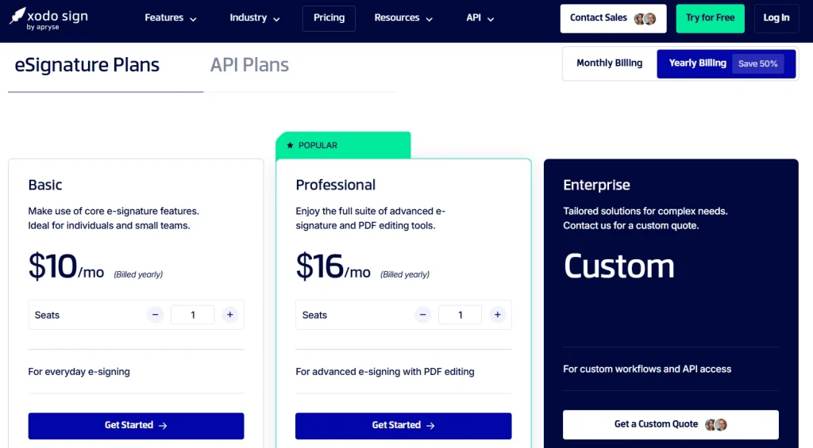This screenshot has width=813, height=448.
Task: Open the Pricing page link
Action: tap(329, 18)
